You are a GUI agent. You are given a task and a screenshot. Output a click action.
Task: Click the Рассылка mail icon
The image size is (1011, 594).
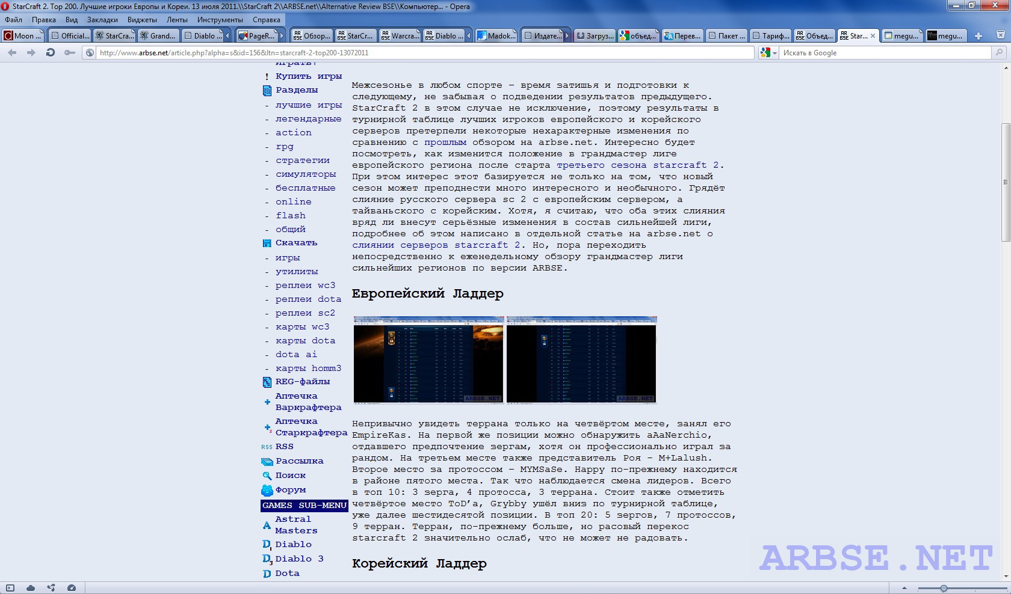267,462
